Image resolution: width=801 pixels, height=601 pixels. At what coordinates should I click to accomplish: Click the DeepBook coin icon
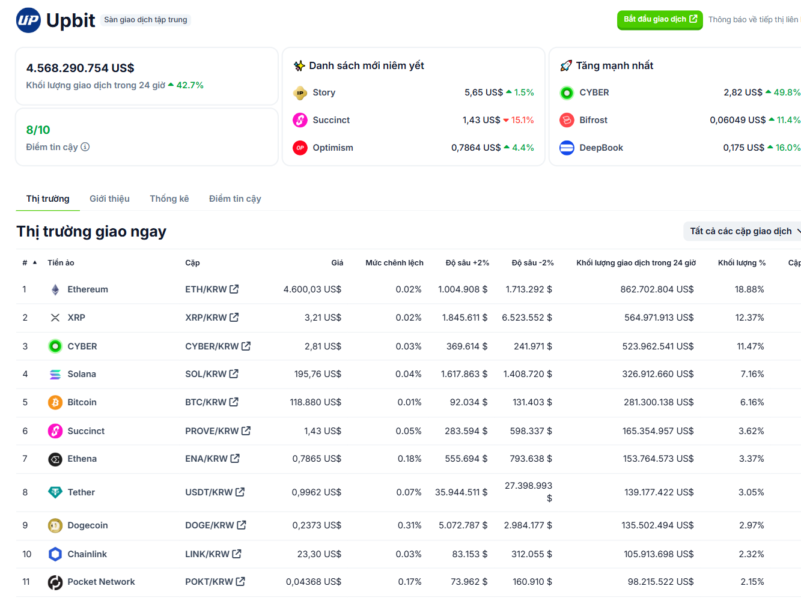(x=567, y=148)
